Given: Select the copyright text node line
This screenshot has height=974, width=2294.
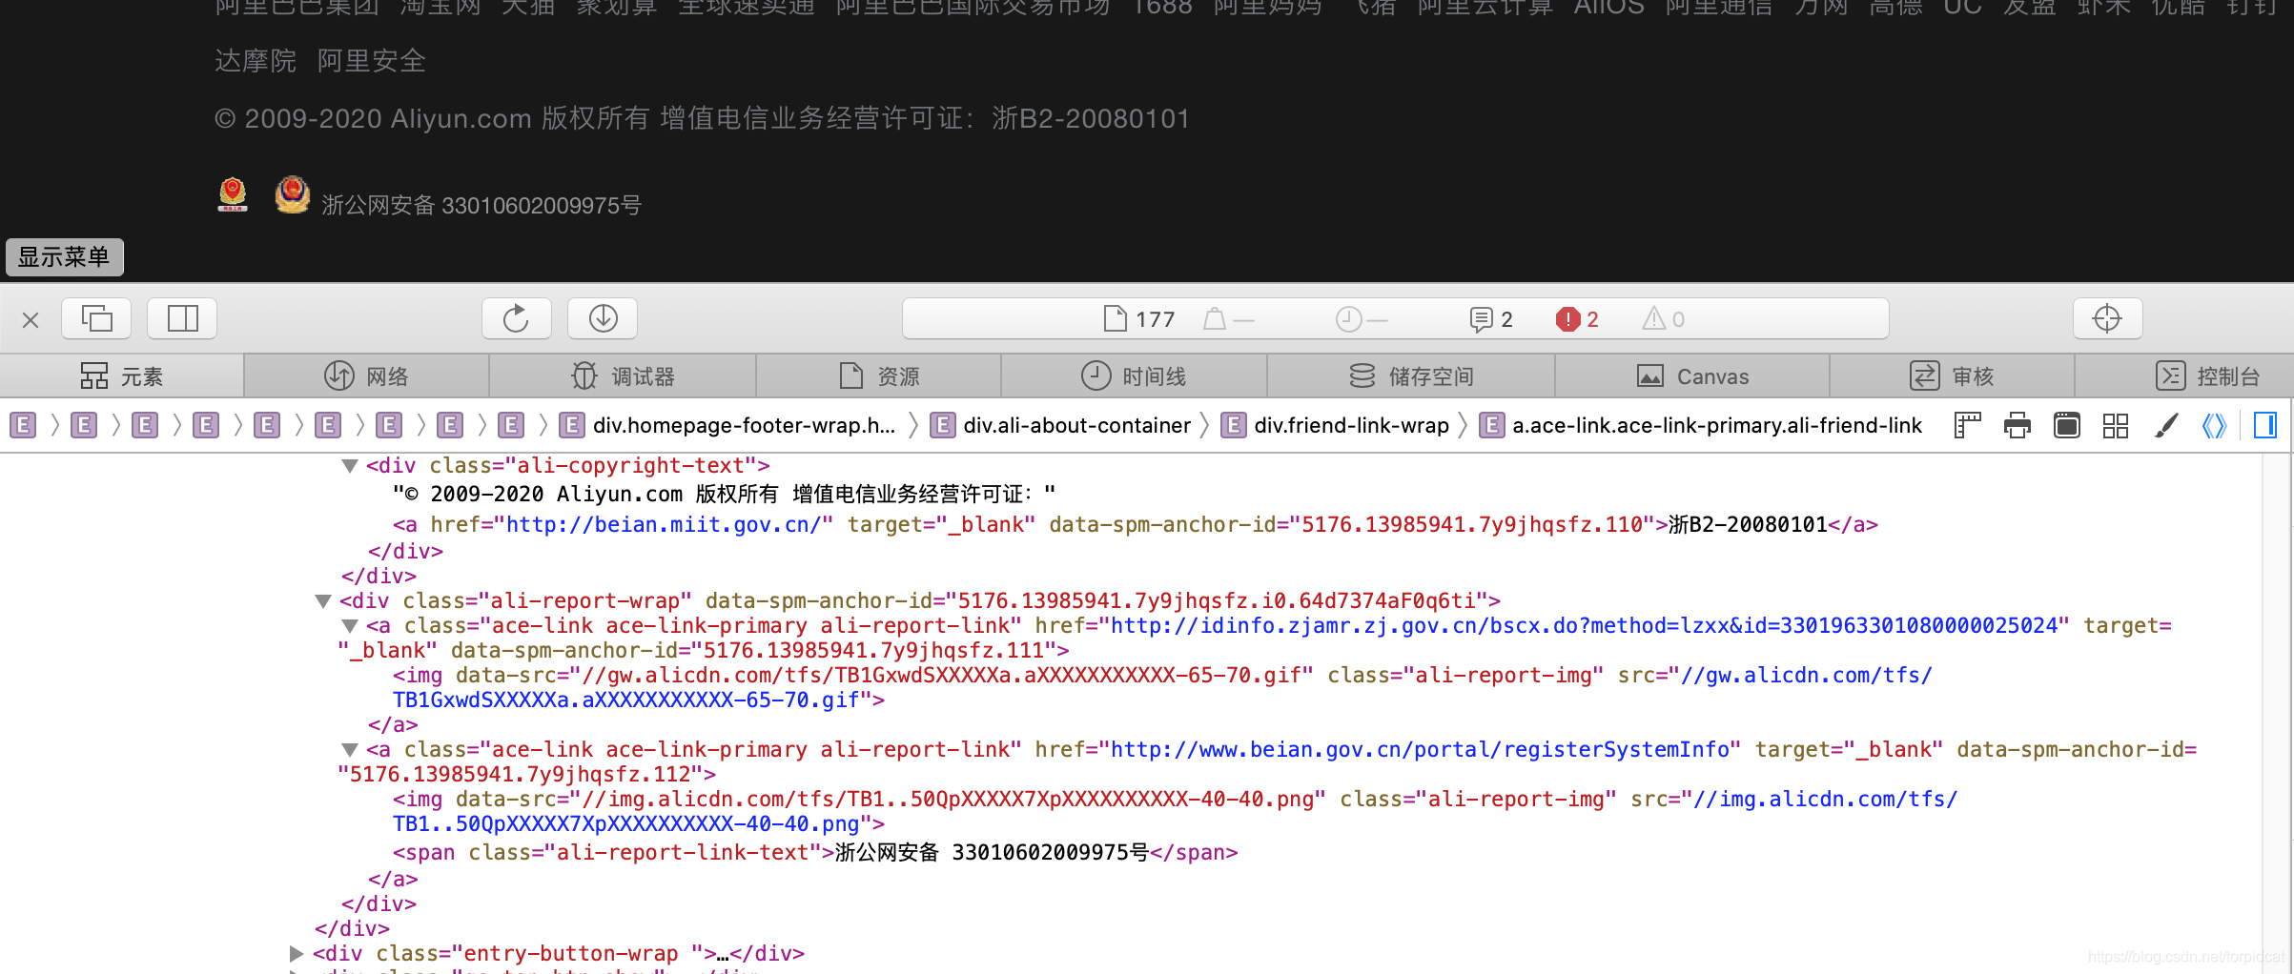Looking at the screenshot, I should click(x=724, y=494).
